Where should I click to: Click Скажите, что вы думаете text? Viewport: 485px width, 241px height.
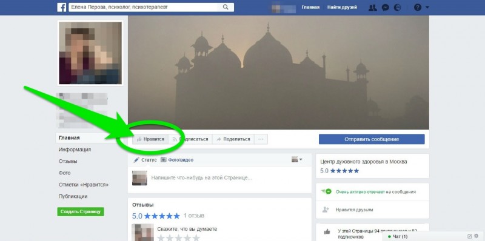pos(187,229)
